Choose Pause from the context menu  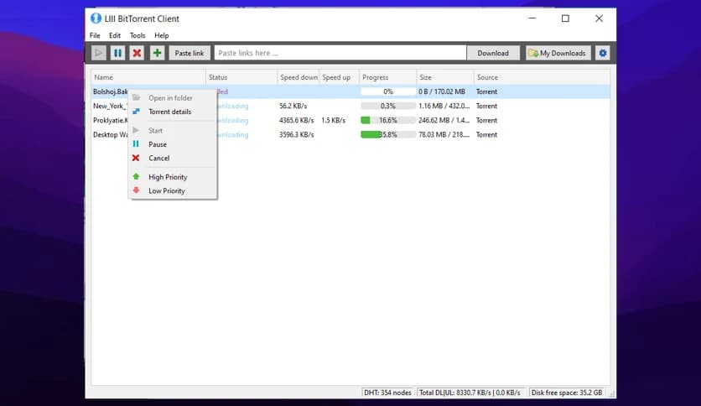click(x=158, y=144)
